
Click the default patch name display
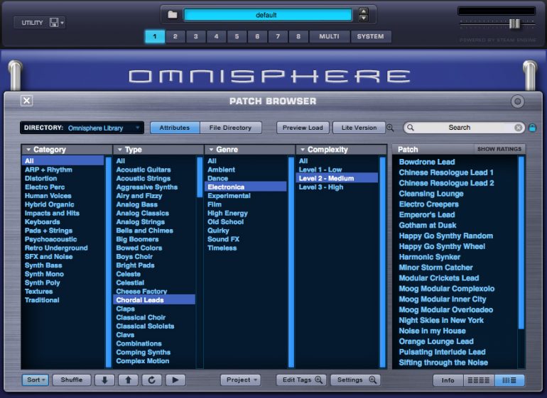point(268,15)
